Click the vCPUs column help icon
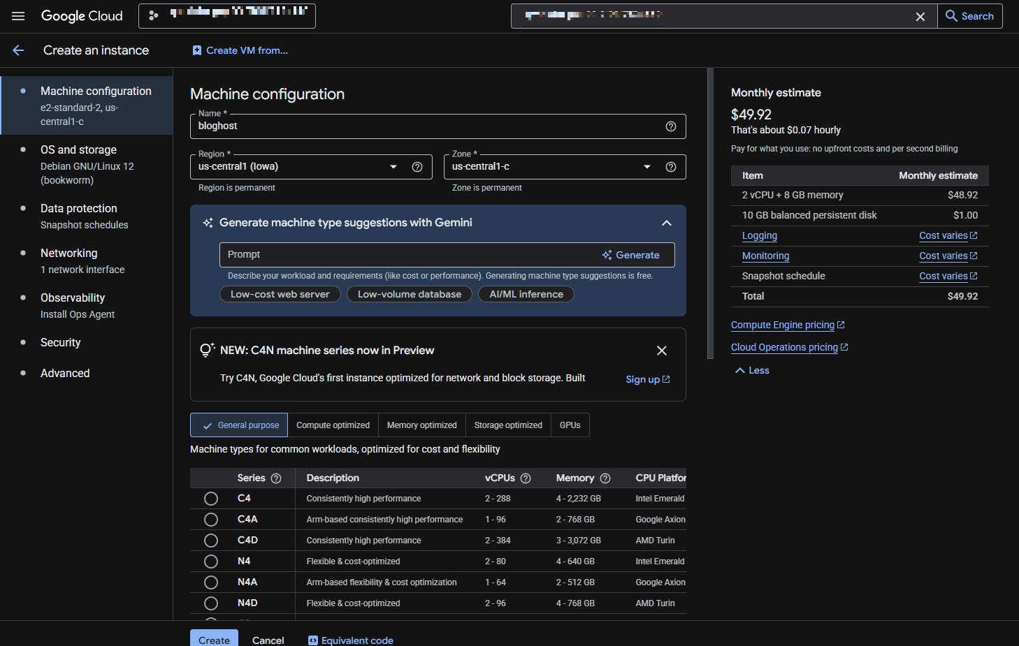The height and width of the screenshot is (646, 1019). [526, 478]
